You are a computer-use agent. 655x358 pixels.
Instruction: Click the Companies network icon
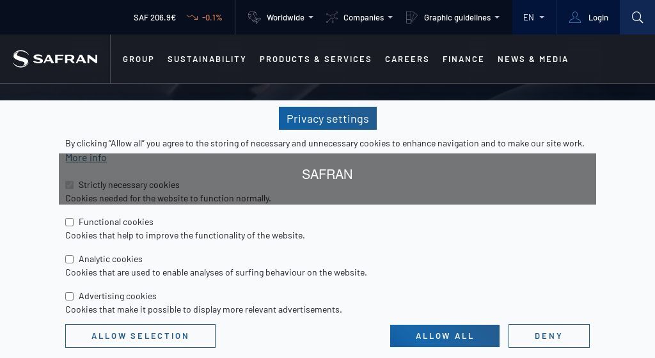click(331, 17)
